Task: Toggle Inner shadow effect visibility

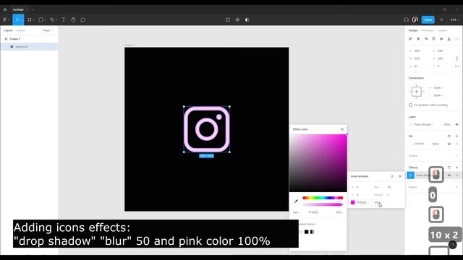Action: tap(449, 175)
